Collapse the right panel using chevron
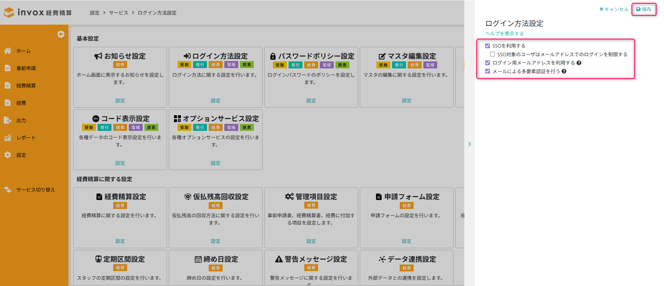This screenshot has width=664, height=286. tap(470, 144)
